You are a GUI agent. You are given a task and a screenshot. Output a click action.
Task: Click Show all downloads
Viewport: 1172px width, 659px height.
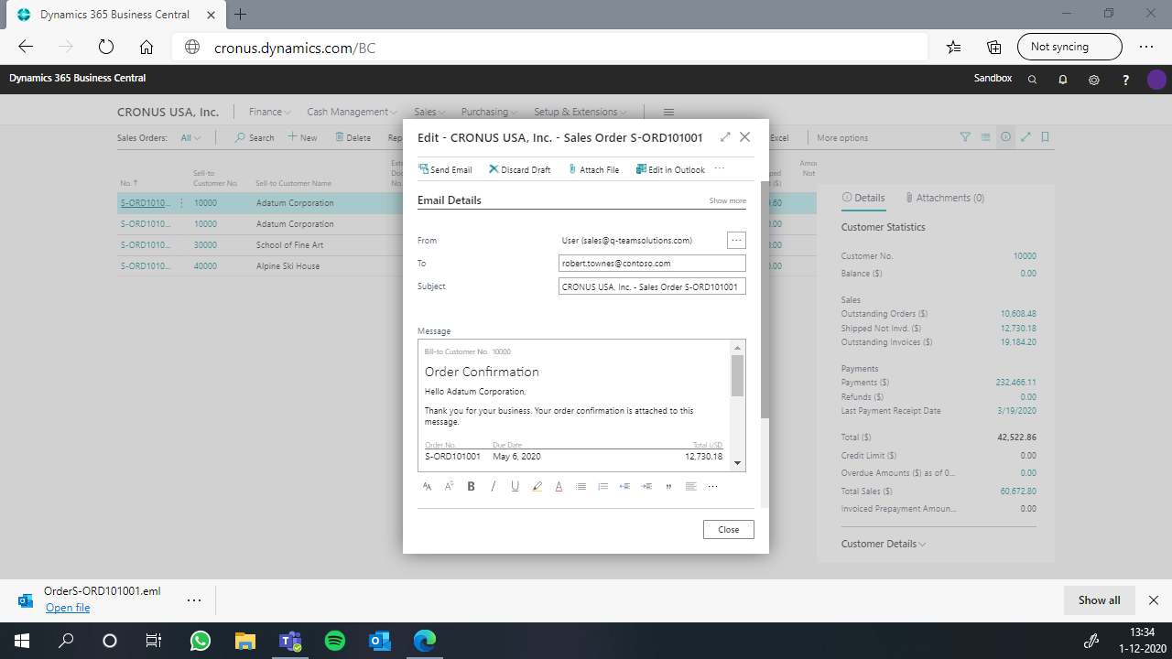(1099, 600)
